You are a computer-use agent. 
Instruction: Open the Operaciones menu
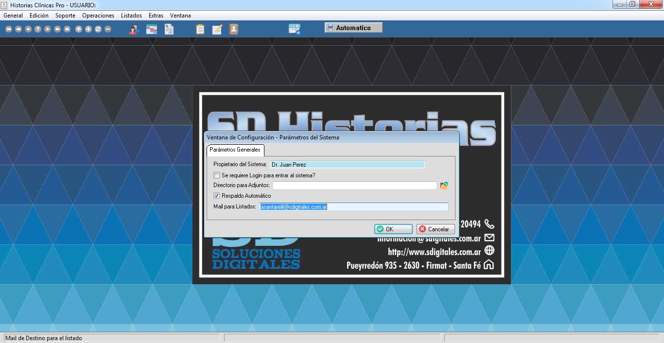(x=98, y=16)
